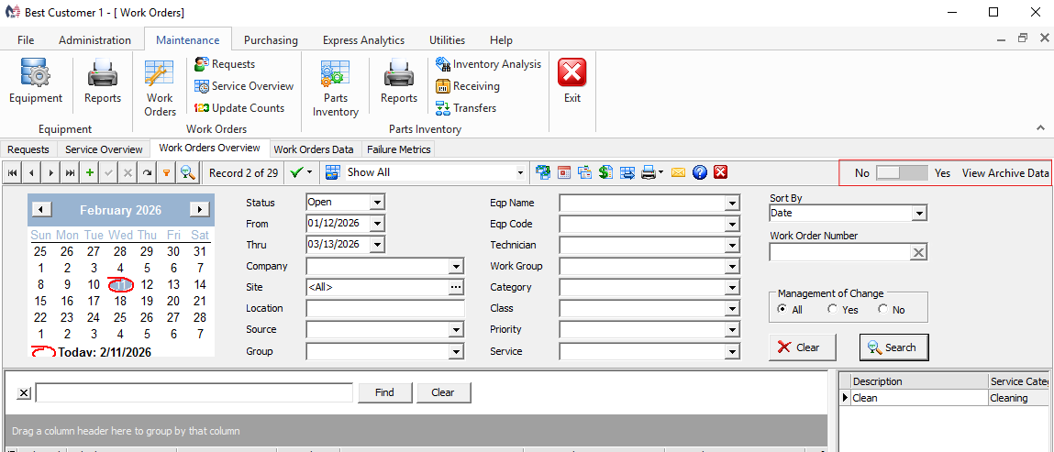This screenshot has height=452, width=1054.
Task: Open the Purchasing ribbon tab
Action: click(271, 40)
